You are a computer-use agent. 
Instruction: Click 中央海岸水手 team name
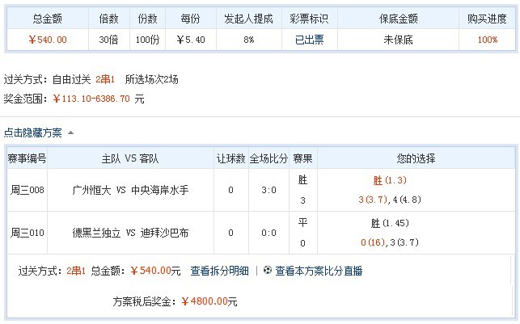pos(160,190)
